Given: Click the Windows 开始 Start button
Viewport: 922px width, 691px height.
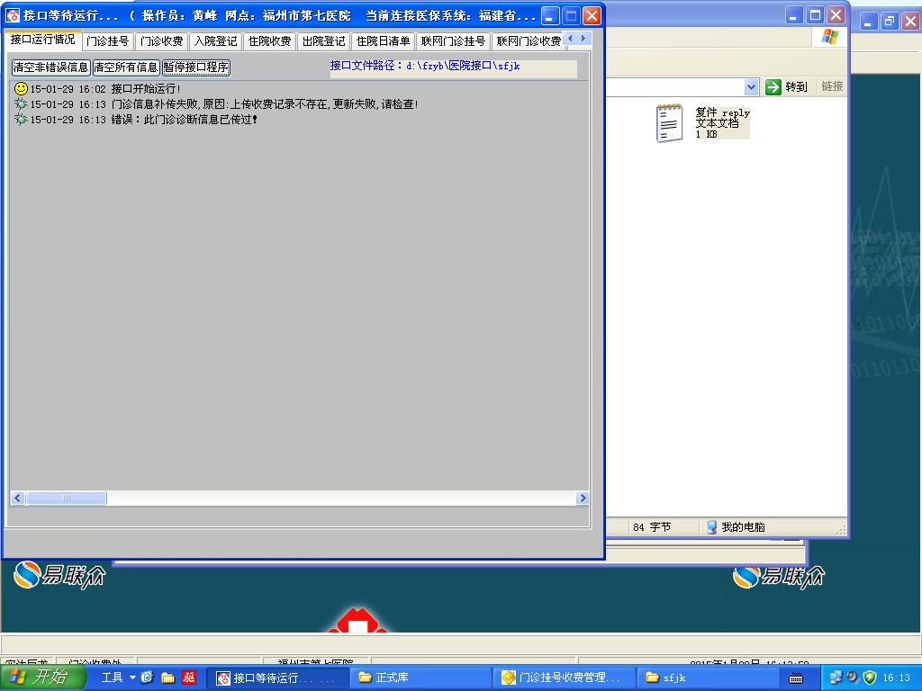Looking at the screenshot, I should (42, 677).
